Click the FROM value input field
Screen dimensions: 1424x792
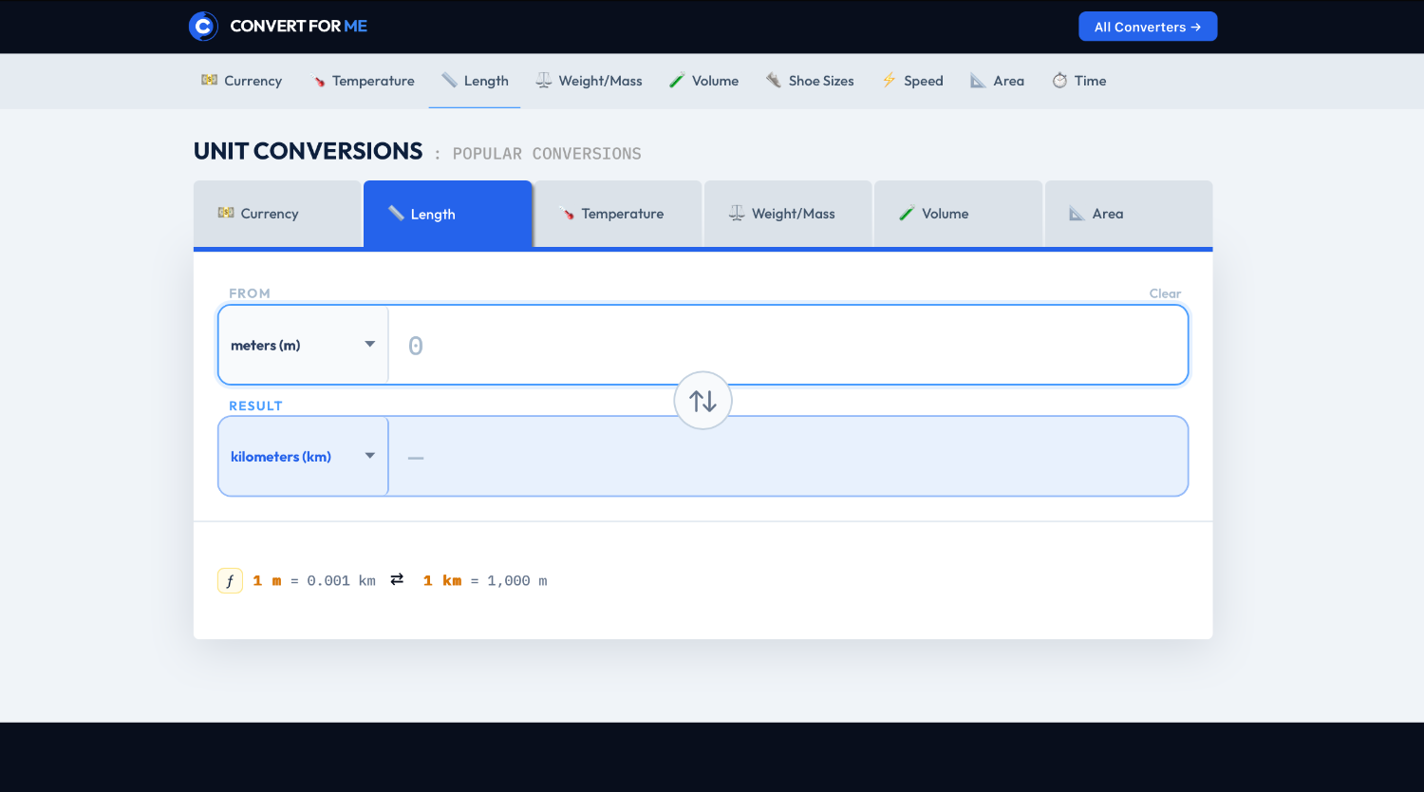pos(788,345)
